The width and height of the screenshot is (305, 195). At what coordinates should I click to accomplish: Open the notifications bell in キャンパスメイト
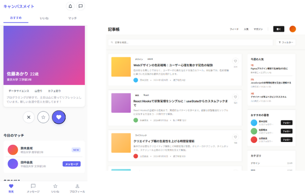(70, 7)
